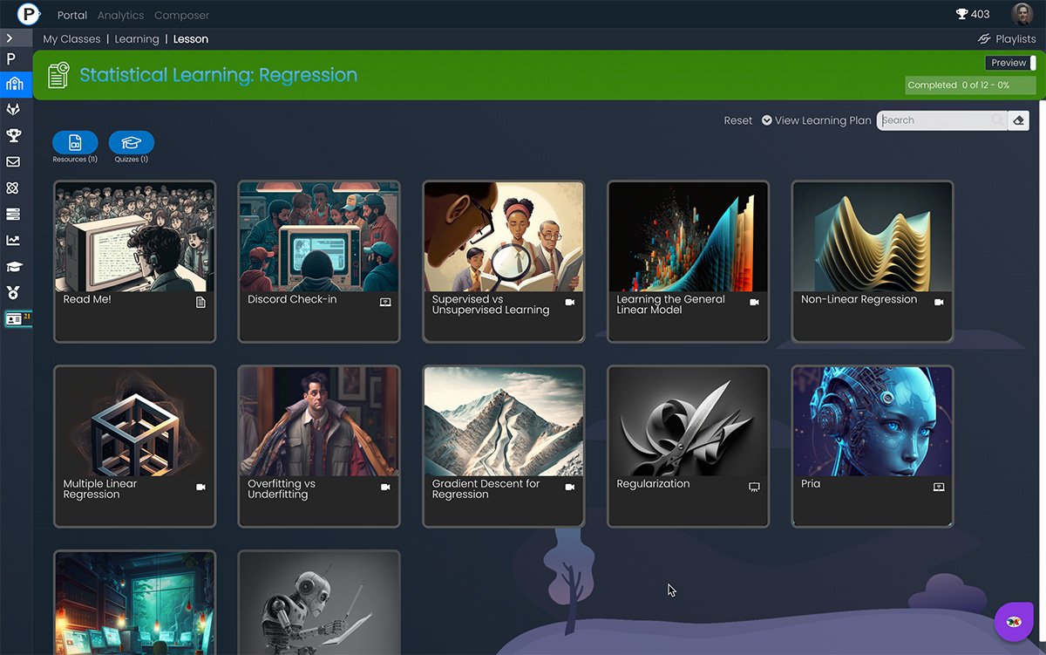1046x655 pixels.
Task: Toggle the Preview switch
Action: coord(1011,63)
